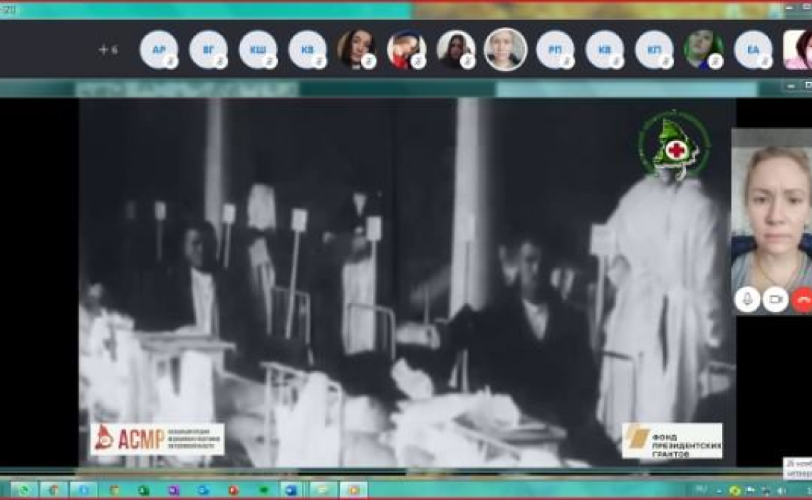Click the АСМР logo in the video

coord(157,439)
